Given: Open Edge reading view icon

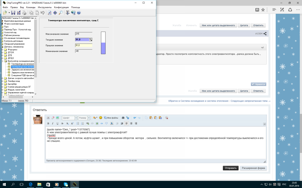Looking at the screenshot, I should (x=257, y=10).
